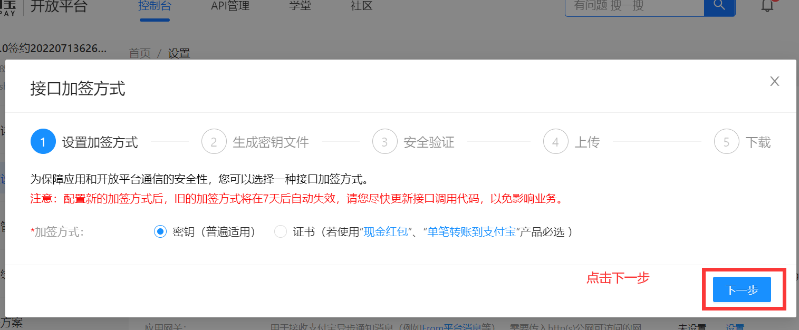Open the notification bell icon
This screenshot has width=799, height=330.
point(767,6)
